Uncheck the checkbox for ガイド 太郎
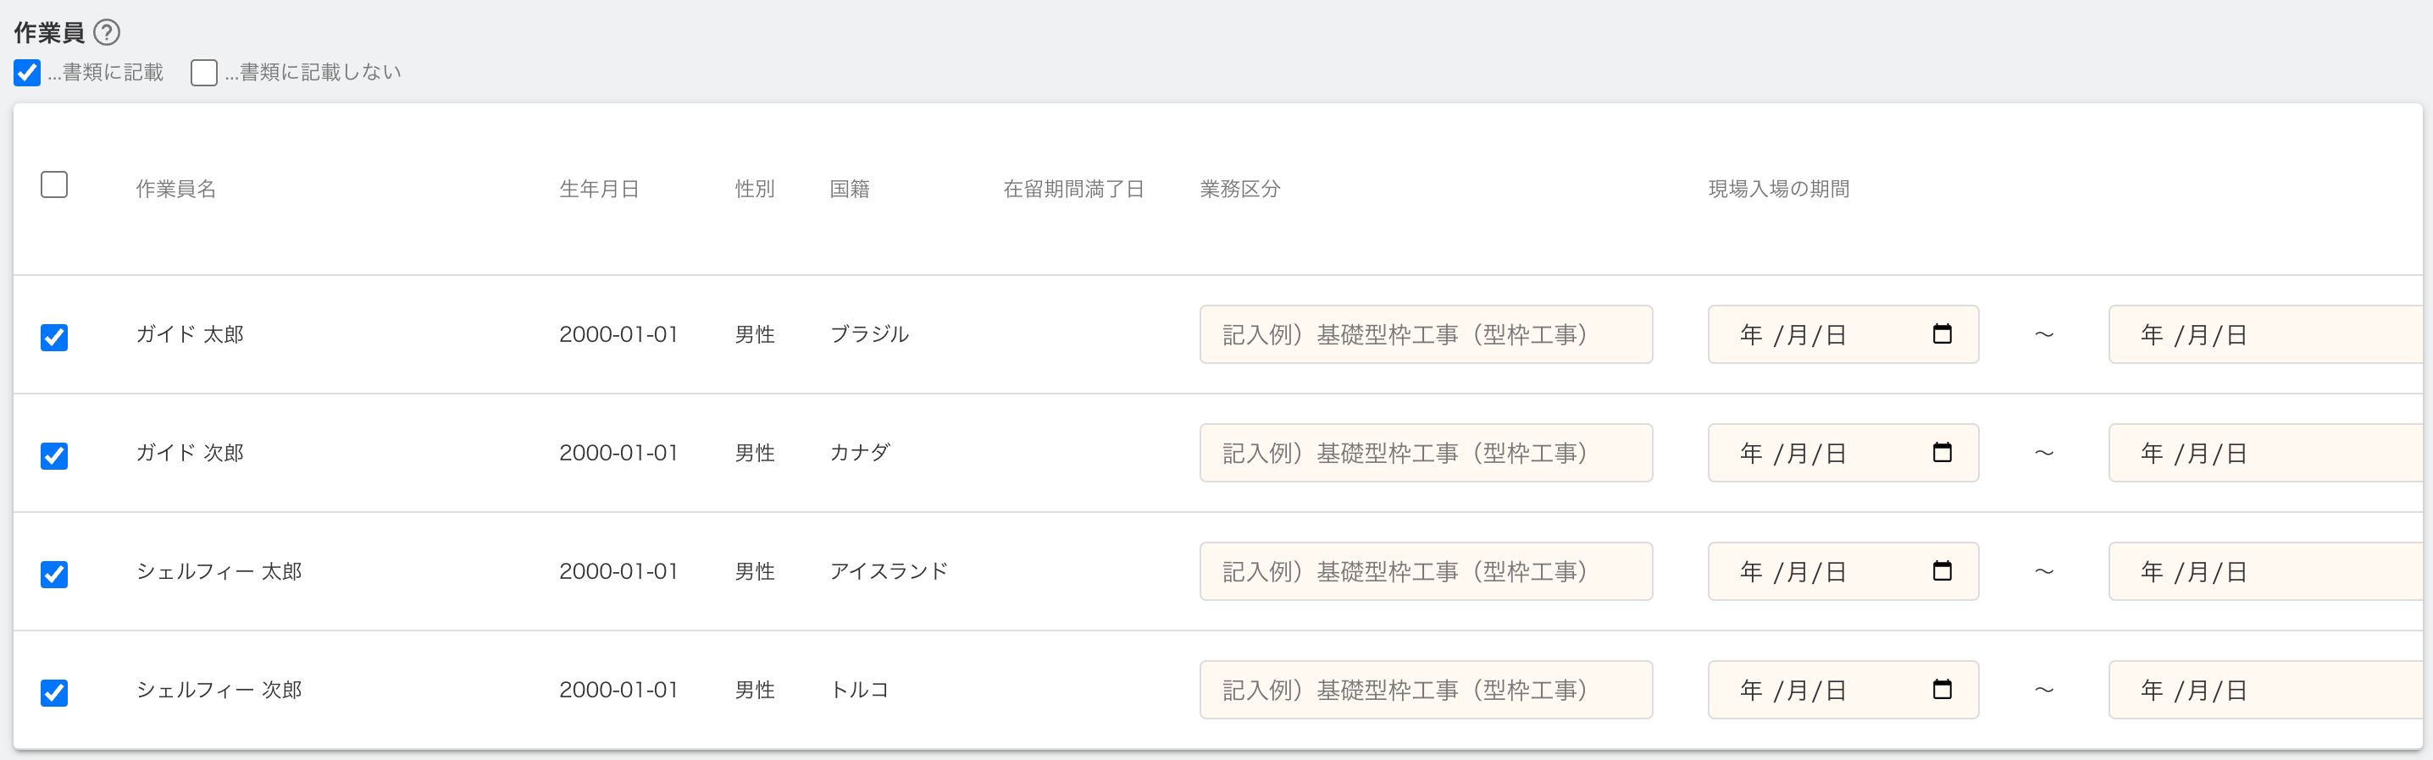The height and width of the screenshot is (760, 2433). (55, 337)
